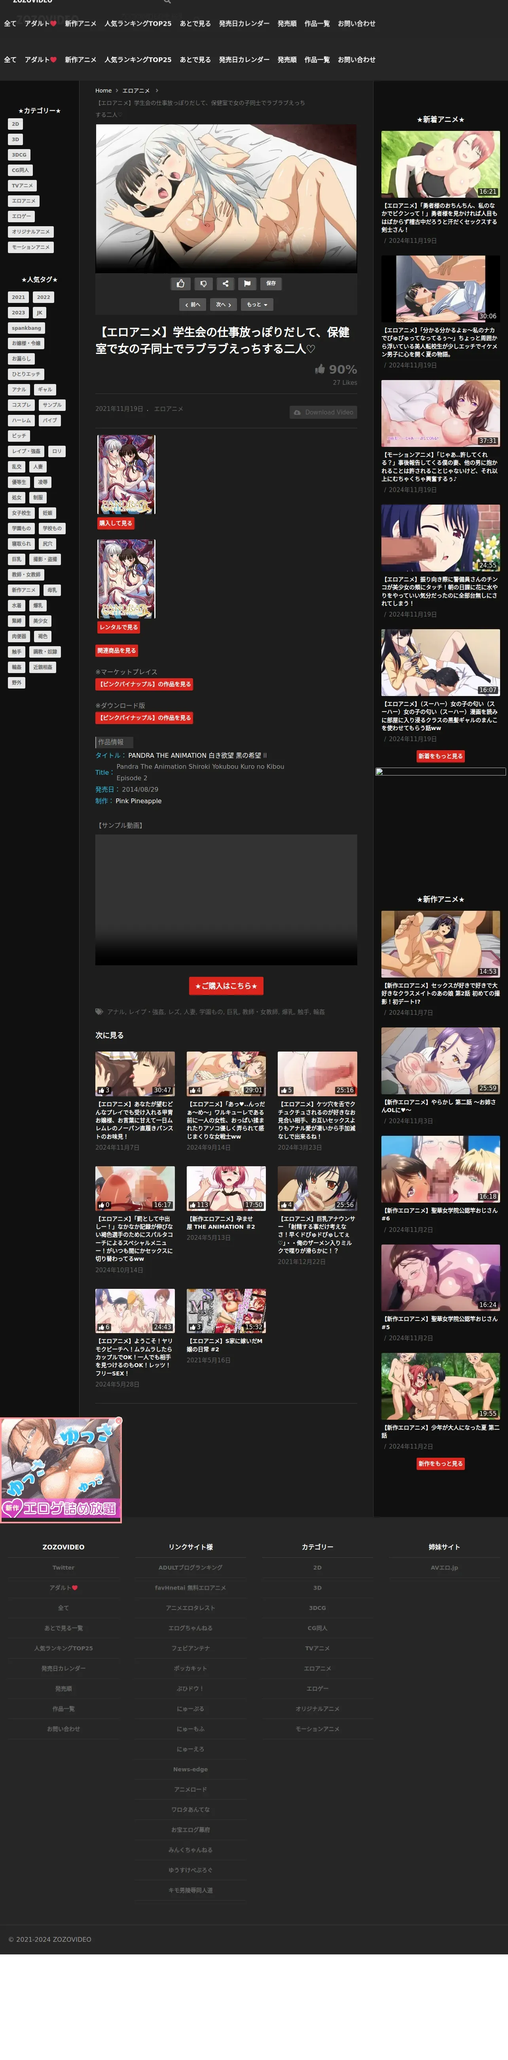Click the flag report icon
This screenshot has height=2060, width=508.
tap(247, 283)
